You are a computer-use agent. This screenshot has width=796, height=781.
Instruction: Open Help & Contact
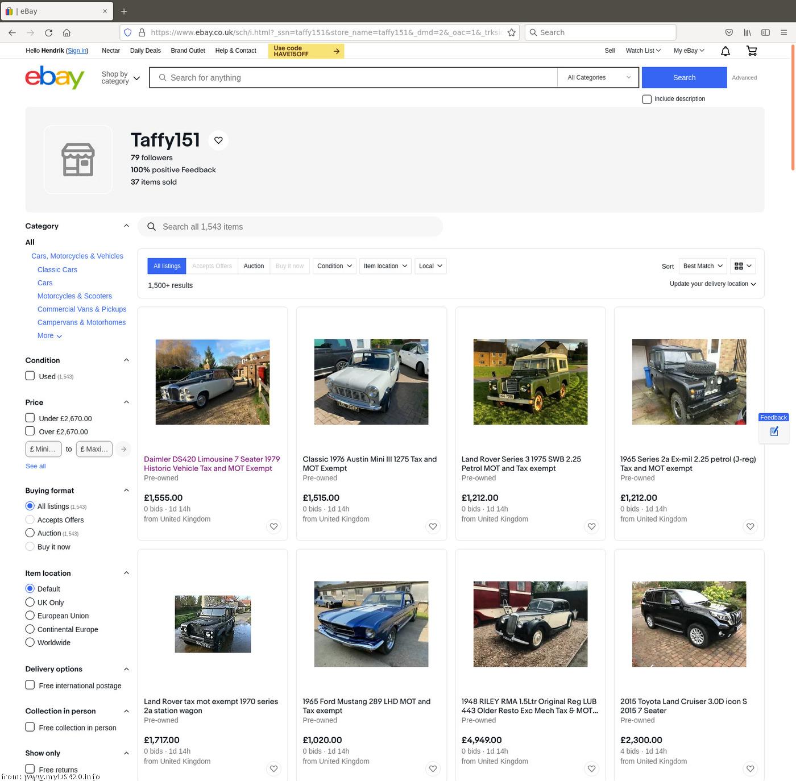[x=236, y=51]
